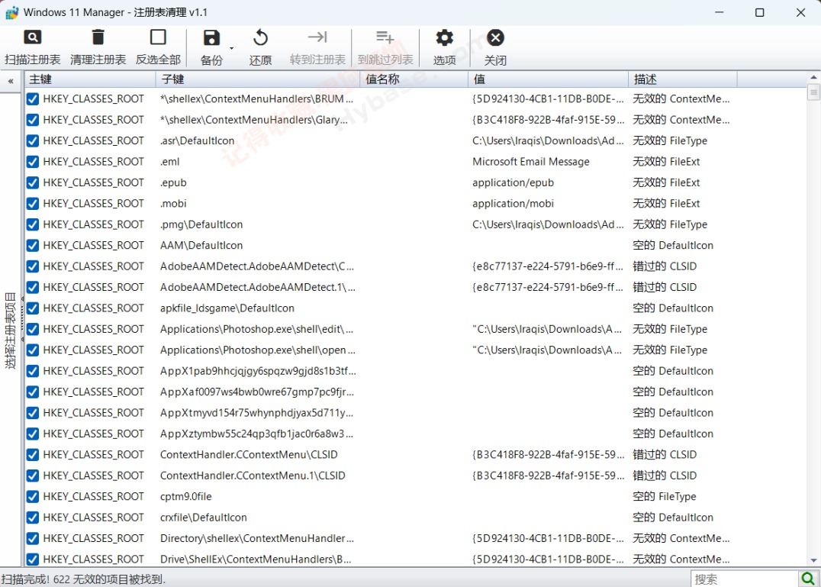Viewport: 821px width, 587px height.
Task: Uncheck the ContextHandler.CContextMenu\CLSID row checkbox
Action: click(33, 454)
